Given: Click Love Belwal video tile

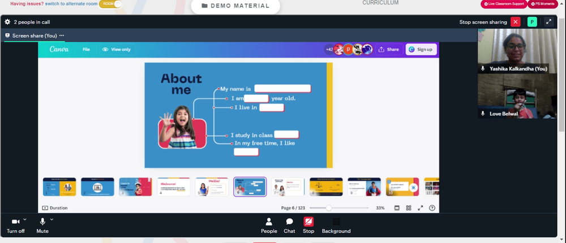Looking at the screenshot, I should pos(517,96).
